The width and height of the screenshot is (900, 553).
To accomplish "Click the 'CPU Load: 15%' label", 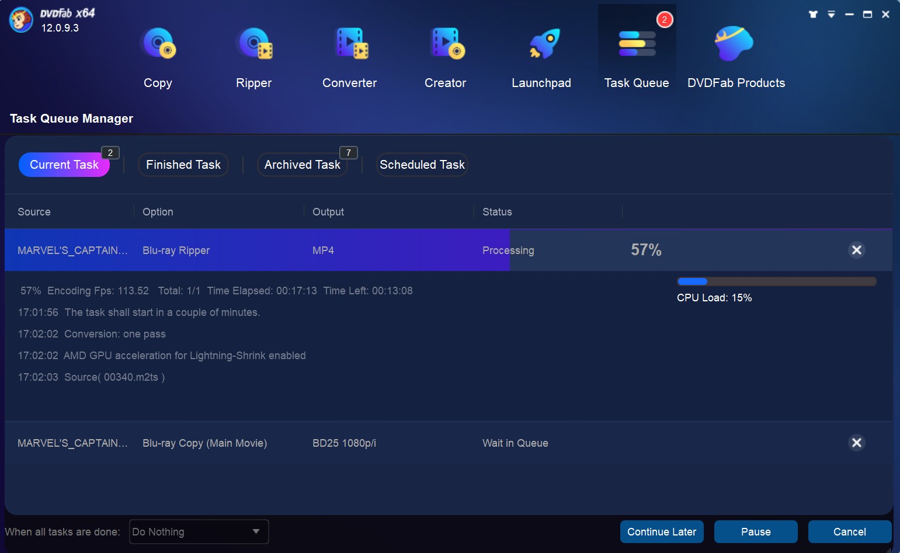I will point(714,298).
